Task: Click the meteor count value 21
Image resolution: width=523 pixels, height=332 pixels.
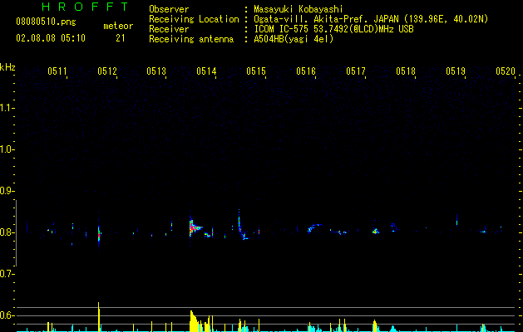Action: (x=121, y=38)
